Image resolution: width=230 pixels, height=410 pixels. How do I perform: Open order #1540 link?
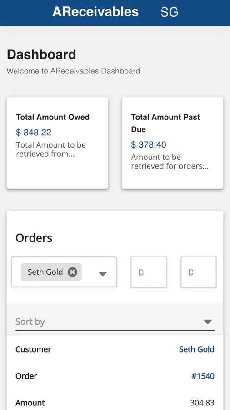[203, 376]
